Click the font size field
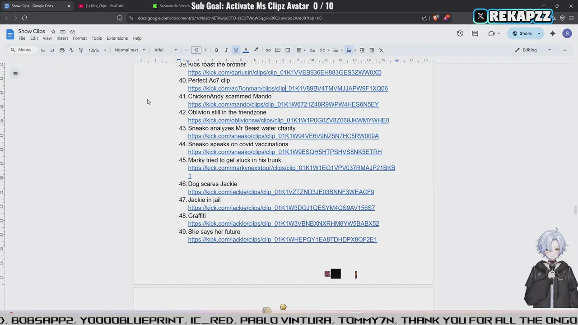578x325 pixels. tap(196, 50)
